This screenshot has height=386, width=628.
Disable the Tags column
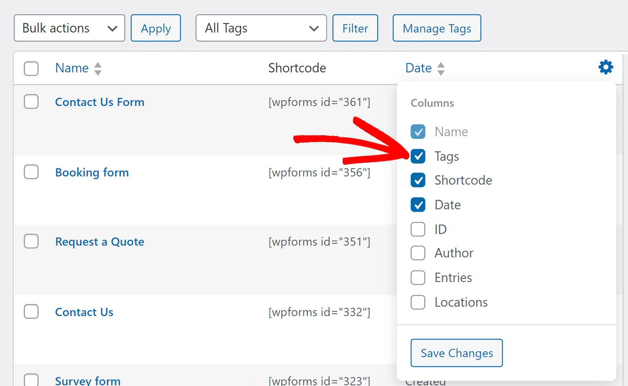[418, 156]
